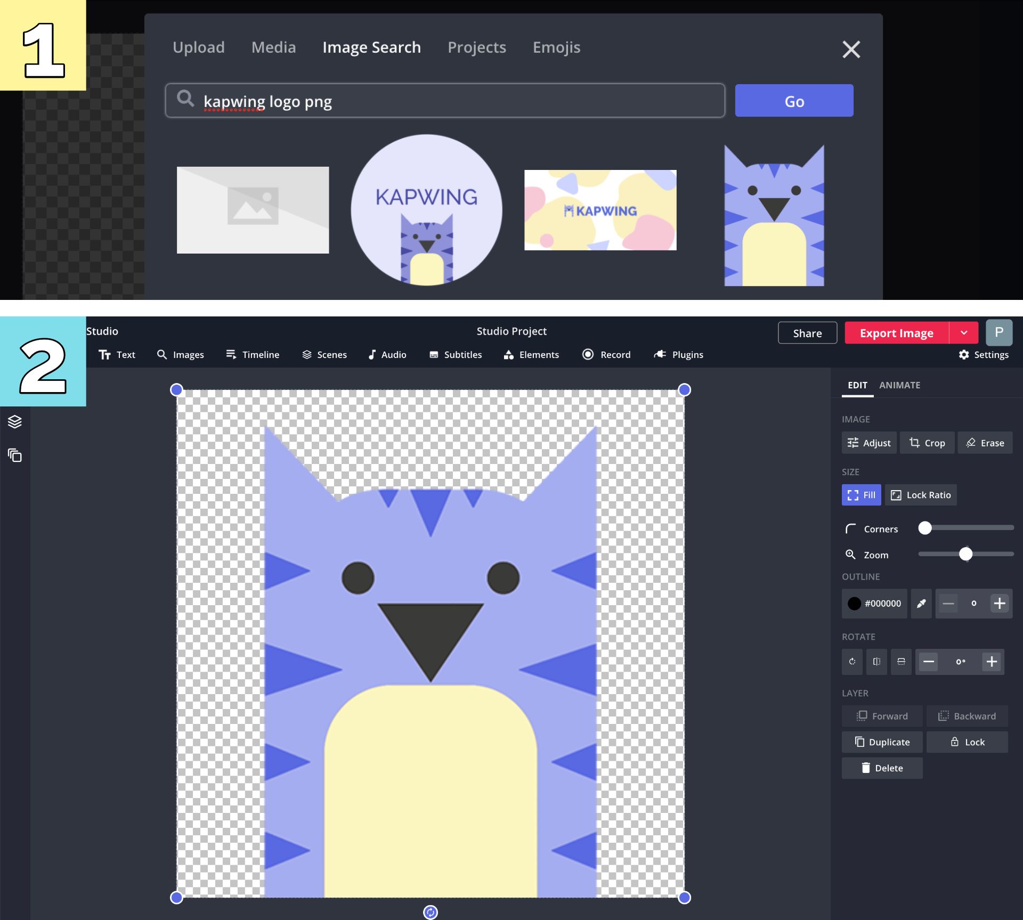Viewport: 1023px width, 920px height.
Task: Toggle the Fill size option
Action: pyautogui.click(x=861, y=495)
